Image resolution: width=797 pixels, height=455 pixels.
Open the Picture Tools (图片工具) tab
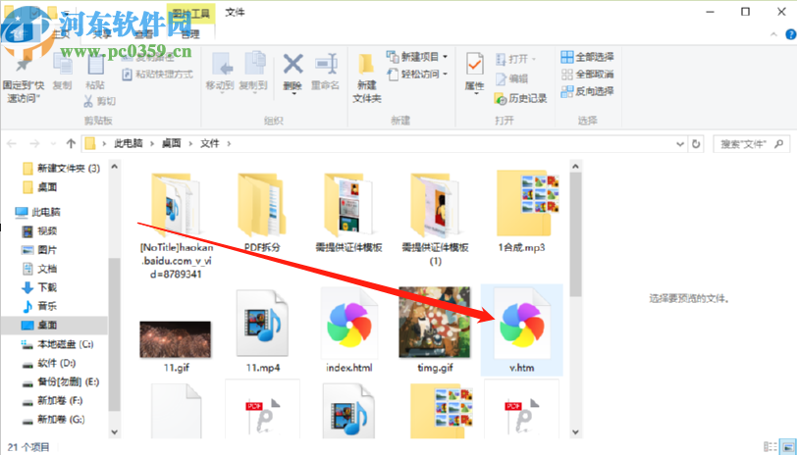(191, 13)
